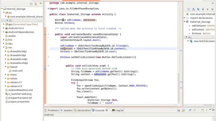Toggle Hide Static members in Outline toolbar
The image size is (216, 121).
[203, 9]
